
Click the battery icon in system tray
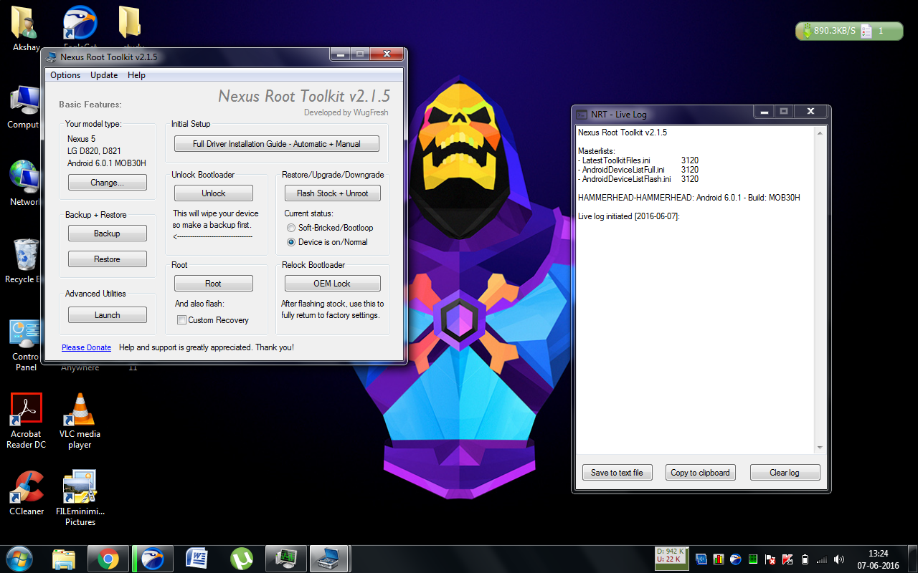(805, 559)
